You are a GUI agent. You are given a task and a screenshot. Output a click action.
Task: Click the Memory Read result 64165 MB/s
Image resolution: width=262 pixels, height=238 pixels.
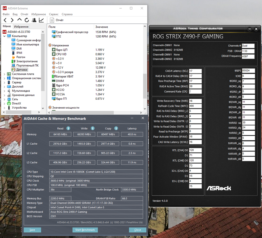click(60, 134)
